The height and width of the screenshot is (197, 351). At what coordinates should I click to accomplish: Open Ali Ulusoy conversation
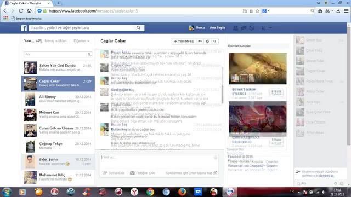tap(58, 99)
